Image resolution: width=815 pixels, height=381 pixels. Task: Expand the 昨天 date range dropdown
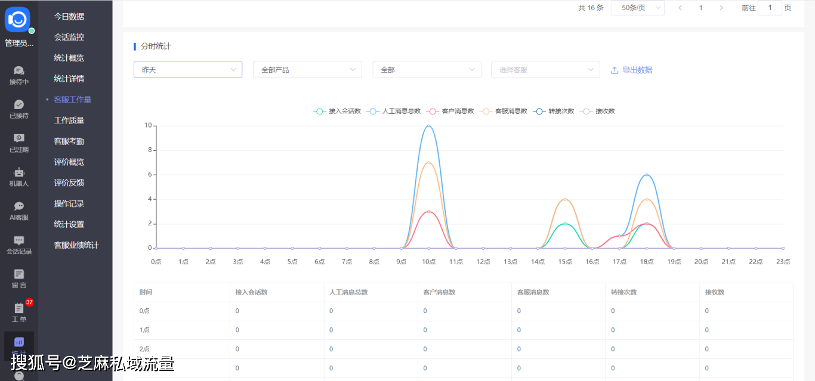(188, 70)
